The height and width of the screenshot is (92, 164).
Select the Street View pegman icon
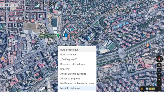pyautogui.click(x=142, y=89)
